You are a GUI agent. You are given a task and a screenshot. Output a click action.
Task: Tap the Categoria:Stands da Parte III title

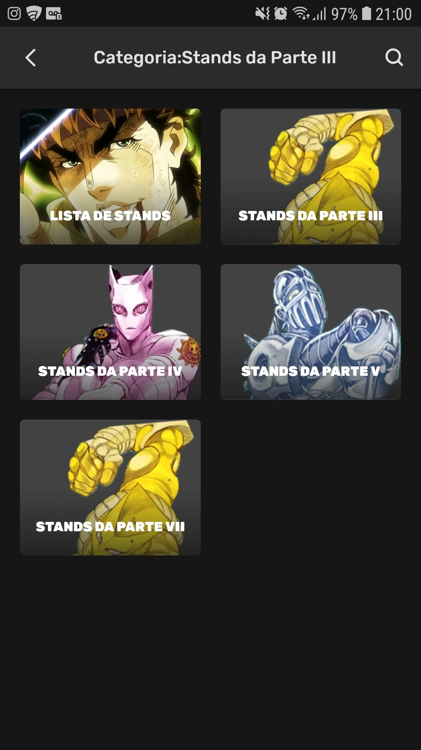click(215, 58)
